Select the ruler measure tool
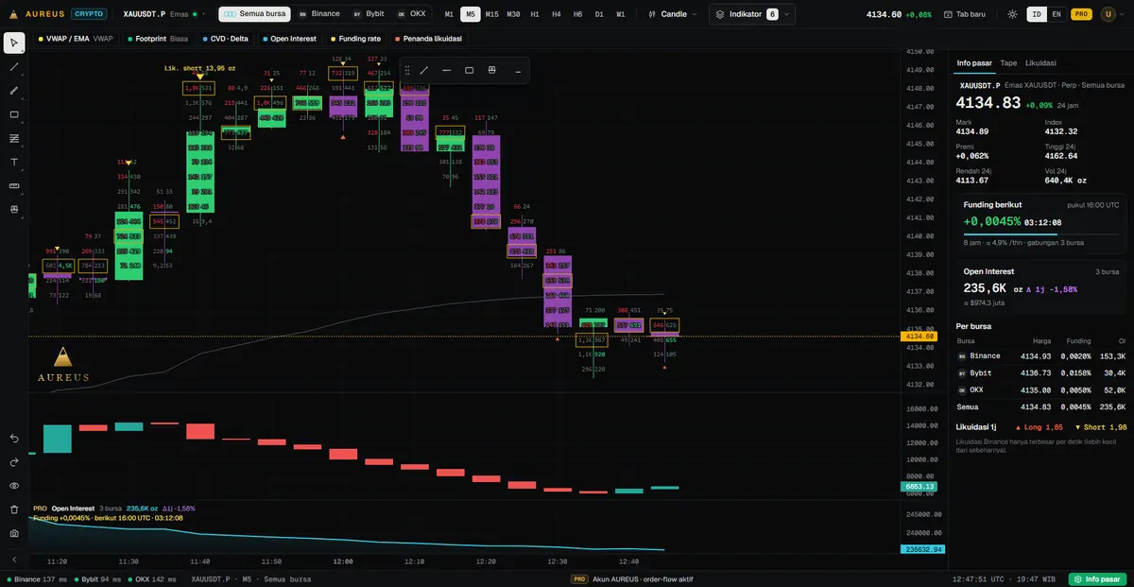Screen dimensions: 1134x587 point(14,185)
